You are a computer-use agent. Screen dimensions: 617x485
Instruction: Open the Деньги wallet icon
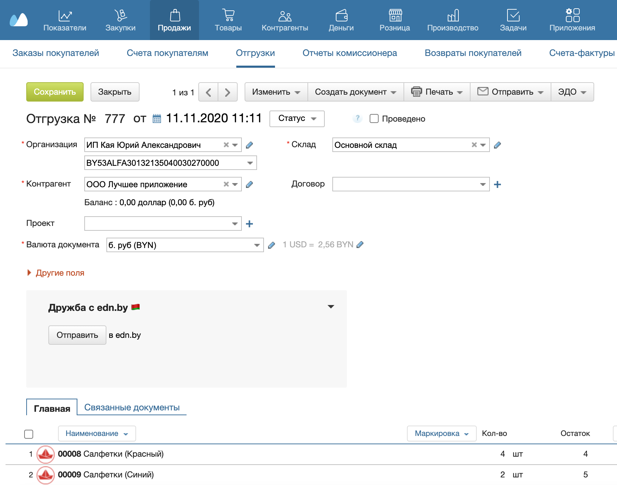pyautogui.click(x=341, y=16)
